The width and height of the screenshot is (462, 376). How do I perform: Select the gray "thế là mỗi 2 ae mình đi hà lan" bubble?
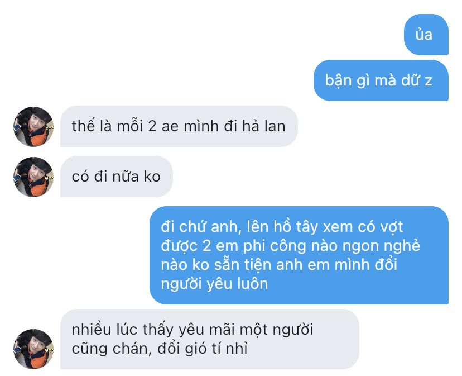coord(179,126)
